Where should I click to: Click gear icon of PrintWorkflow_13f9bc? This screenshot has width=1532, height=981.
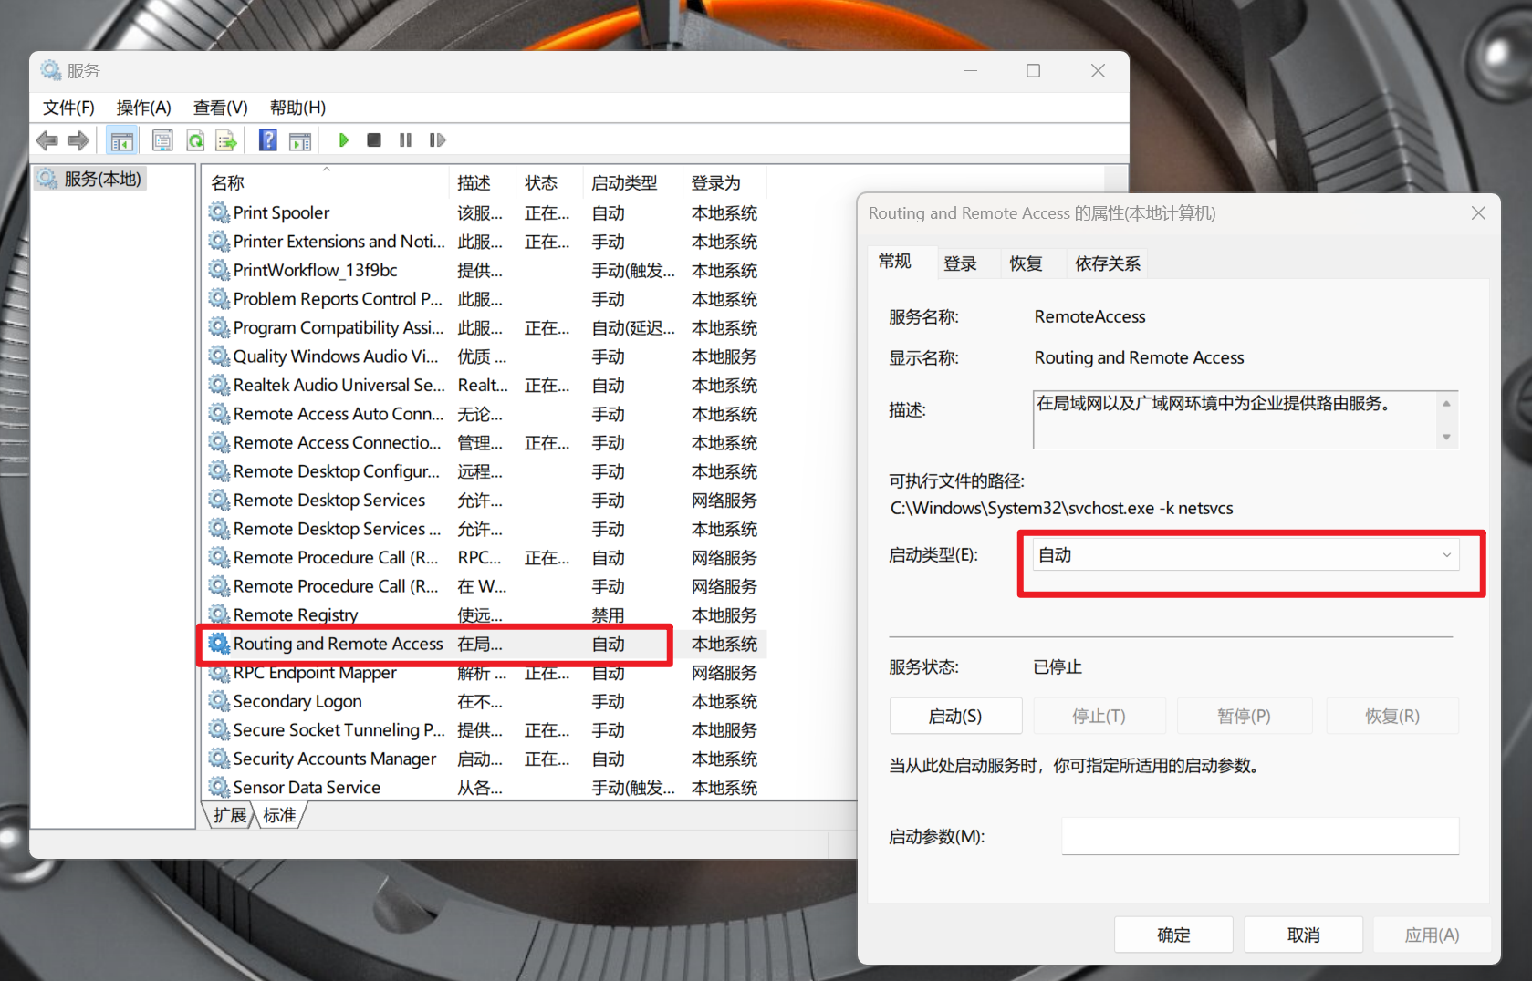219,270
